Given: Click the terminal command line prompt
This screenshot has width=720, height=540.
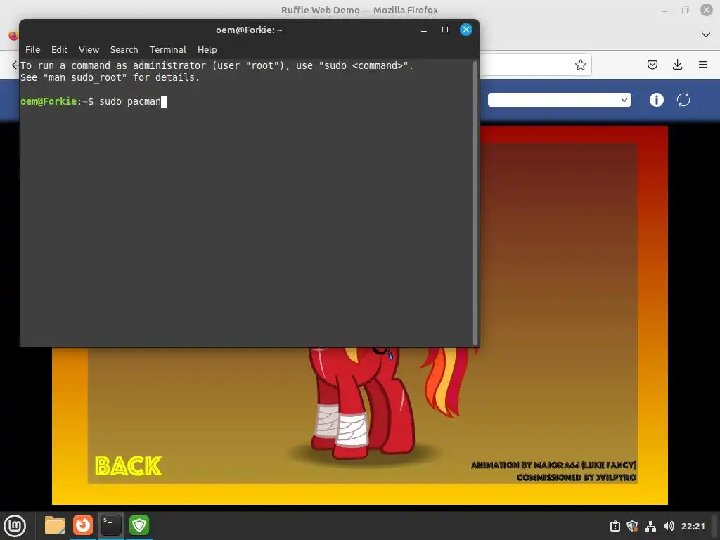Looking at the screenshot, I should tap(94, 101).
